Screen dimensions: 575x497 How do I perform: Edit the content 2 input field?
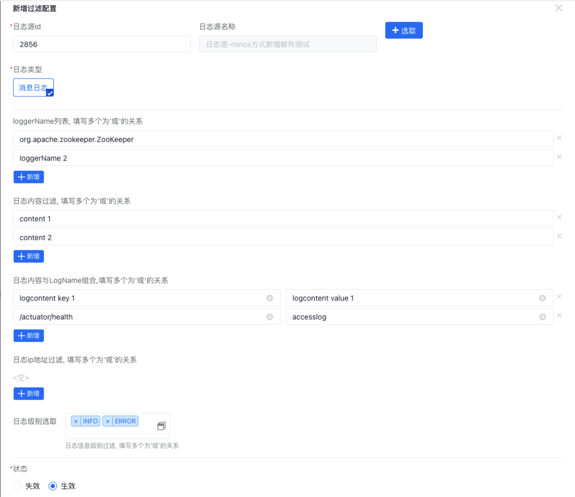pos(283,237)
